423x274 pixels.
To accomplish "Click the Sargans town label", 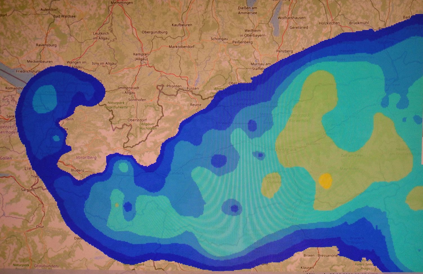I will click(x=28, y=190).
